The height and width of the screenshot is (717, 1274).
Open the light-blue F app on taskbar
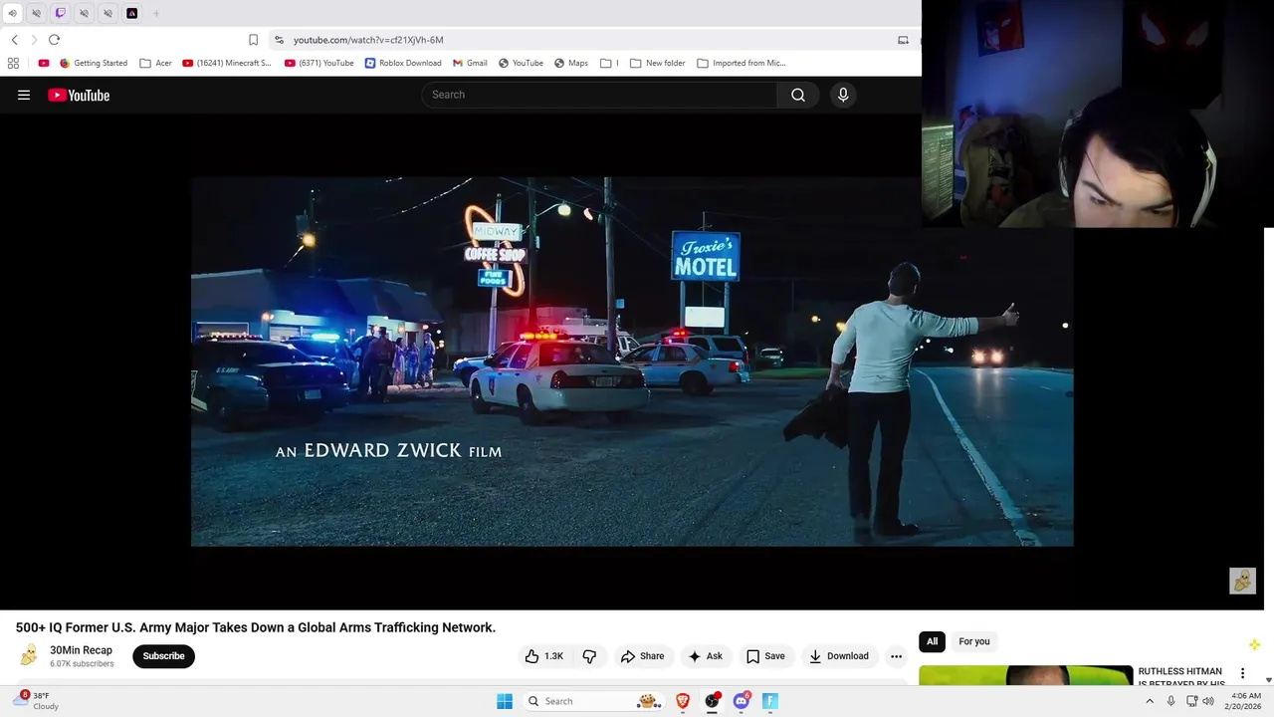[x=769, y=701]
